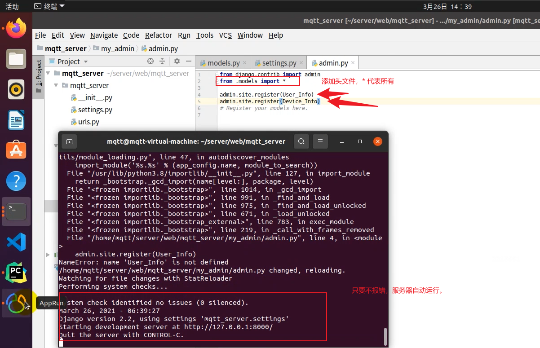This screenshot has height=348, width=540.
Task: Click mqtt_server in the breadcrumb bar
Action: coord(62,48)
